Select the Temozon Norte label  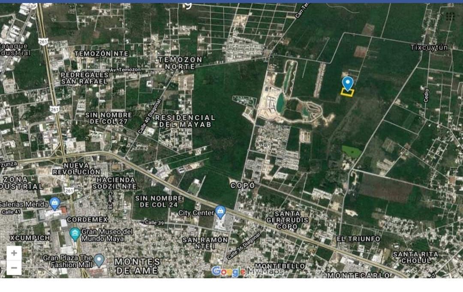180,63
